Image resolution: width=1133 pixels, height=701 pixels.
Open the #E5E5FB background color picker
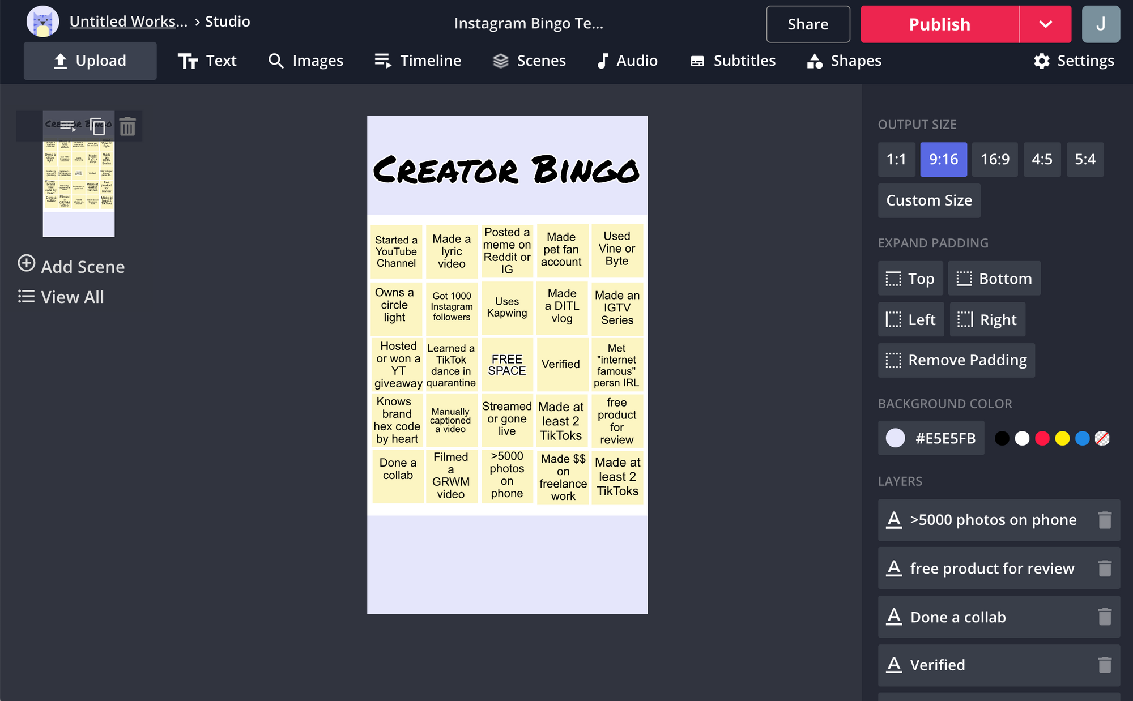pos(931,438)
